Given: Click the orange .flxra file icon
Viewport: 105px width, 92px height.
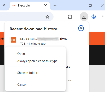Looking at the screenshot, I should tap(13, 40).
